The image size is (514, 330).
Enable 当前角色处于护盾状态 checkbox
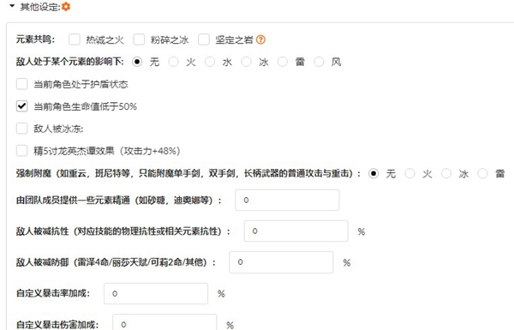tap(22, 84)
